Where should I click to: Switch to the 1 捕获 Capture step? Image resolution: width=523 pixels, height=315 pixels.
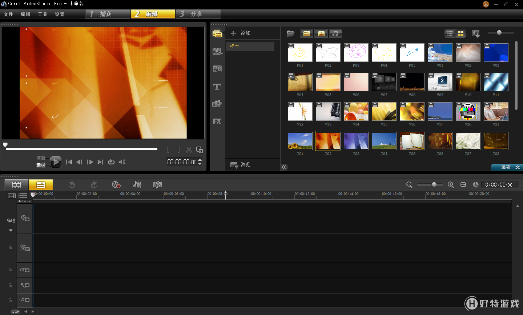(x=108, y=14)
